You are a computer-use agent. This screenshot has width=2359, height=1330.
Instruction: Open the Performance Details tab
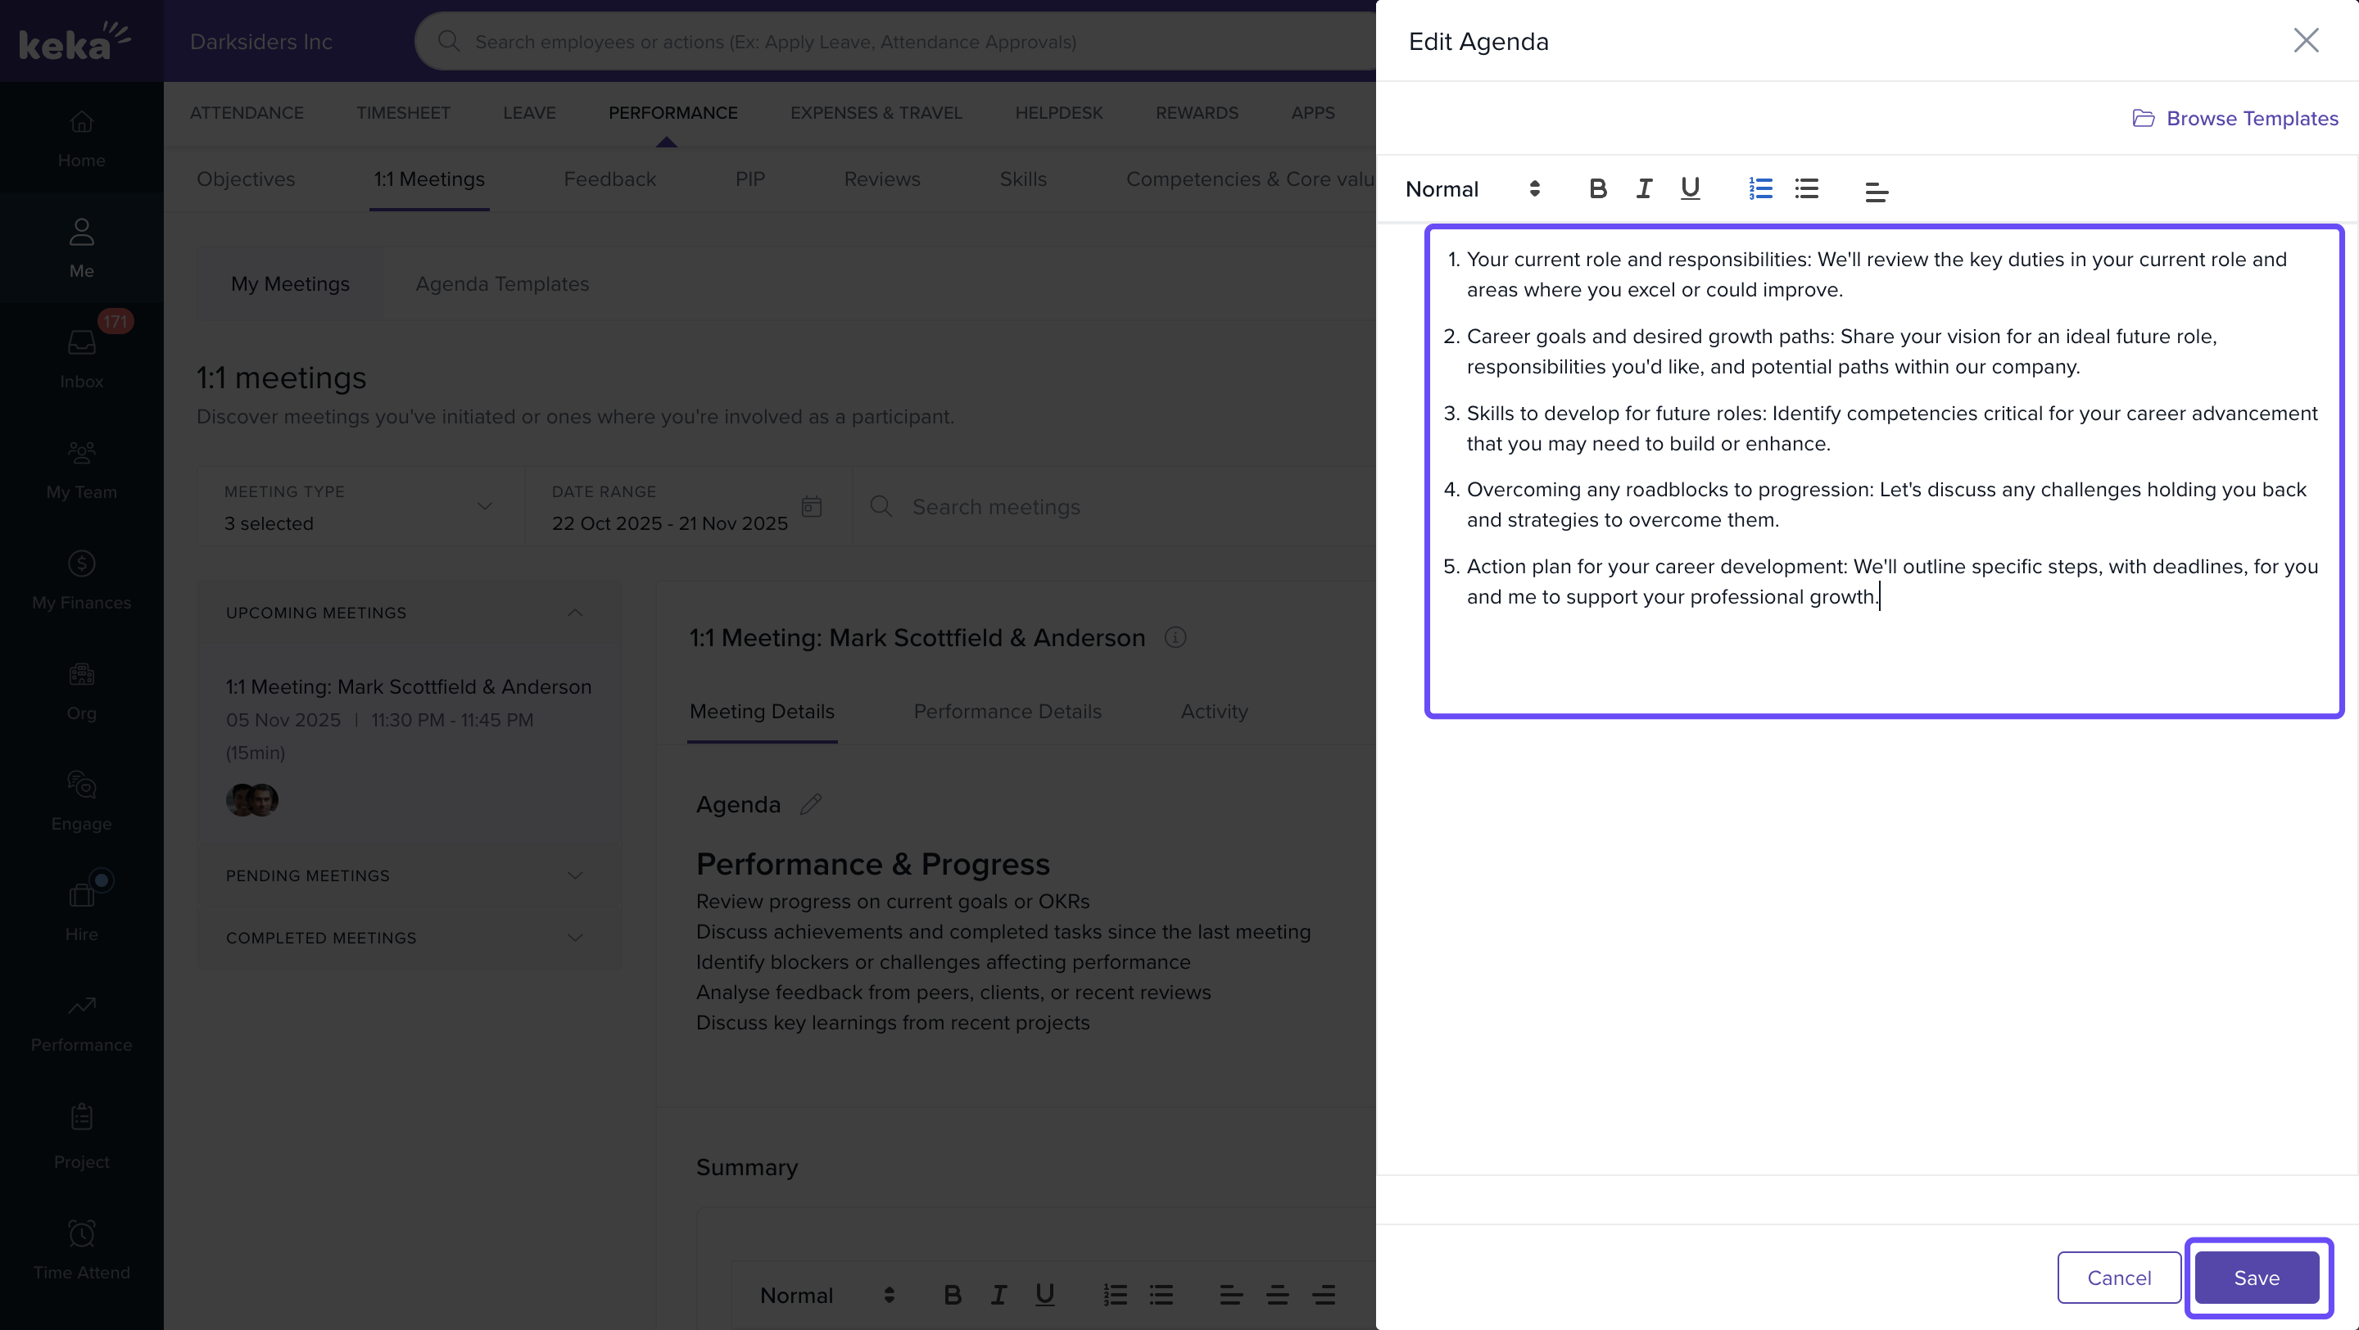pos(1007,711)
